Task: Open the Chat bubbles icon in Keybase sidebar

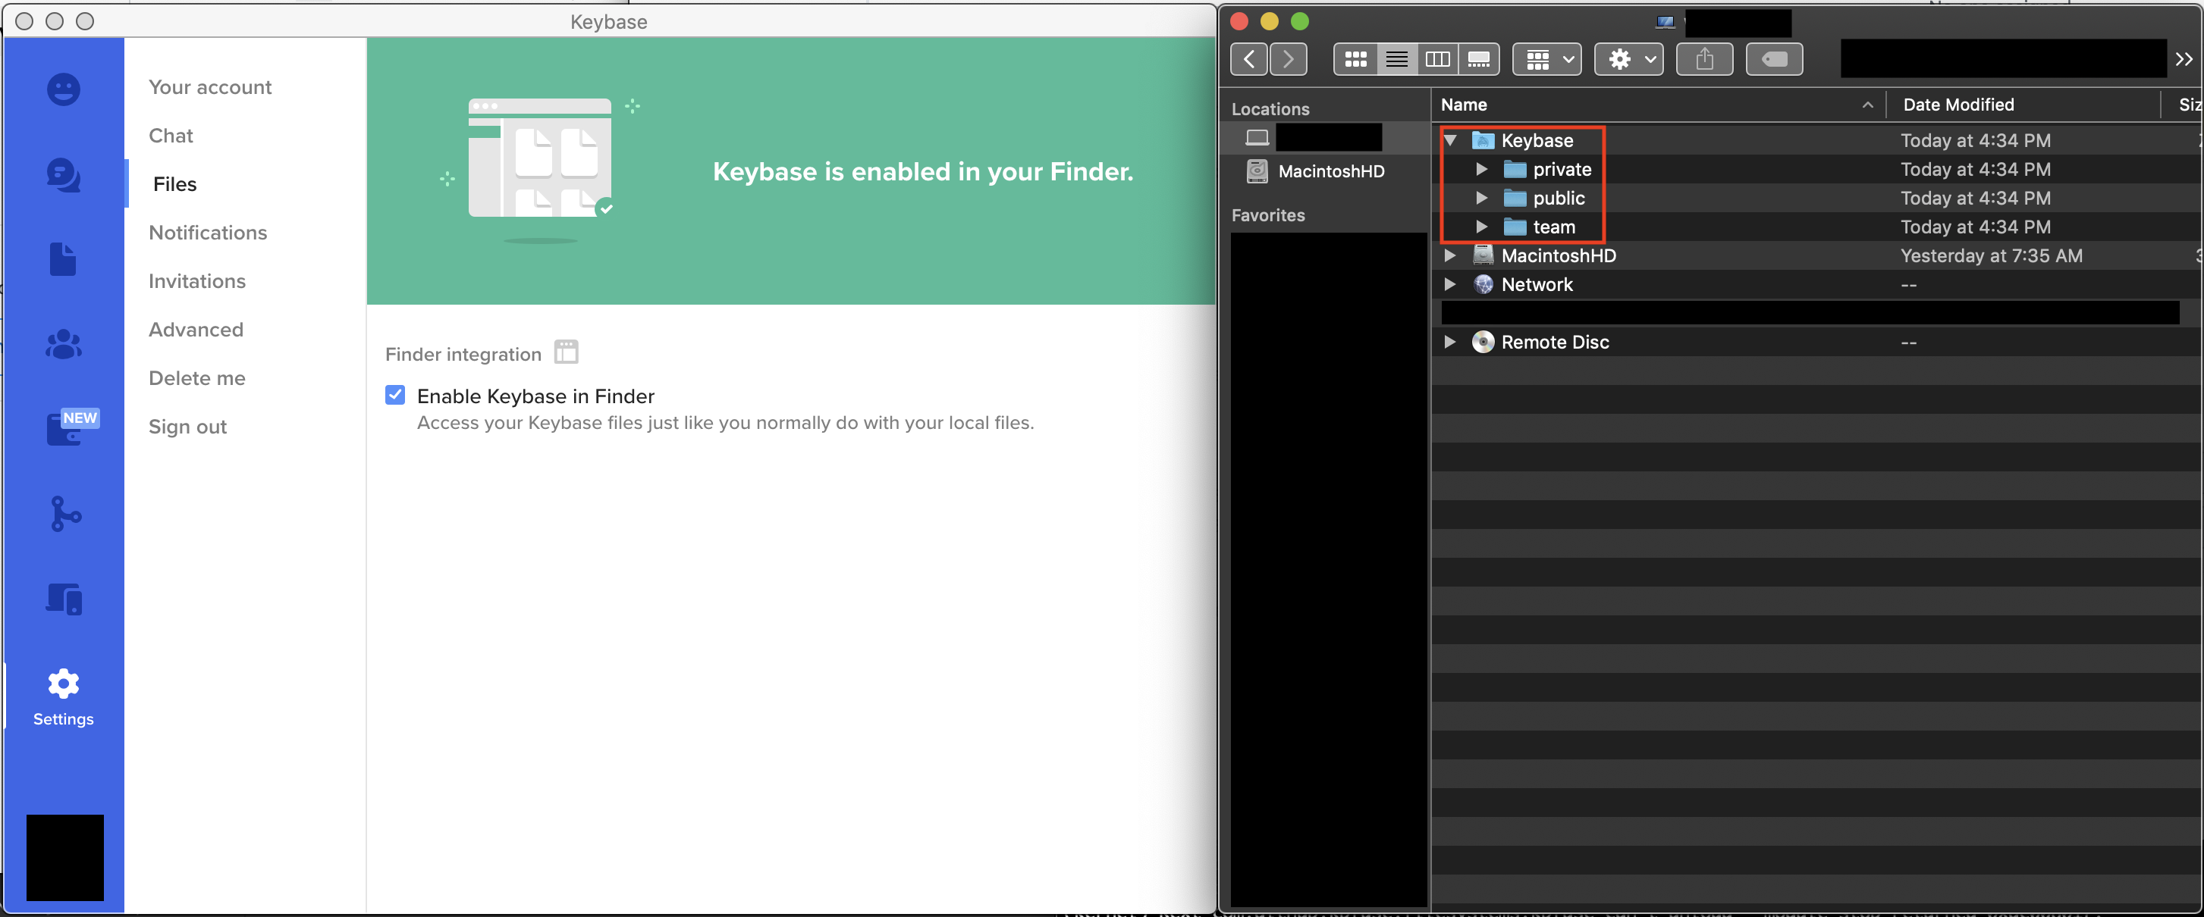Action: pos(63,175)
